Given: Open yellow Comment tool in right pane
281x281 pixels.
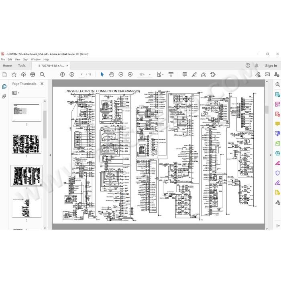Looking at the screenshot, I should point(277,124).
